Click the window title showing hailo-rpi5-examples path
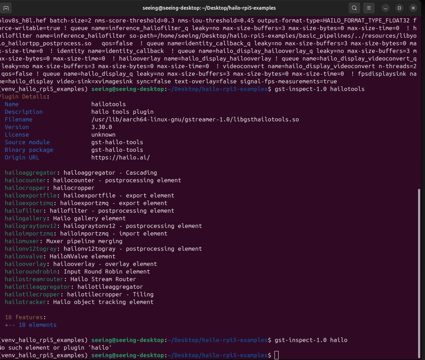This screenshot has height=360, width=425. (x=209, y=8)
